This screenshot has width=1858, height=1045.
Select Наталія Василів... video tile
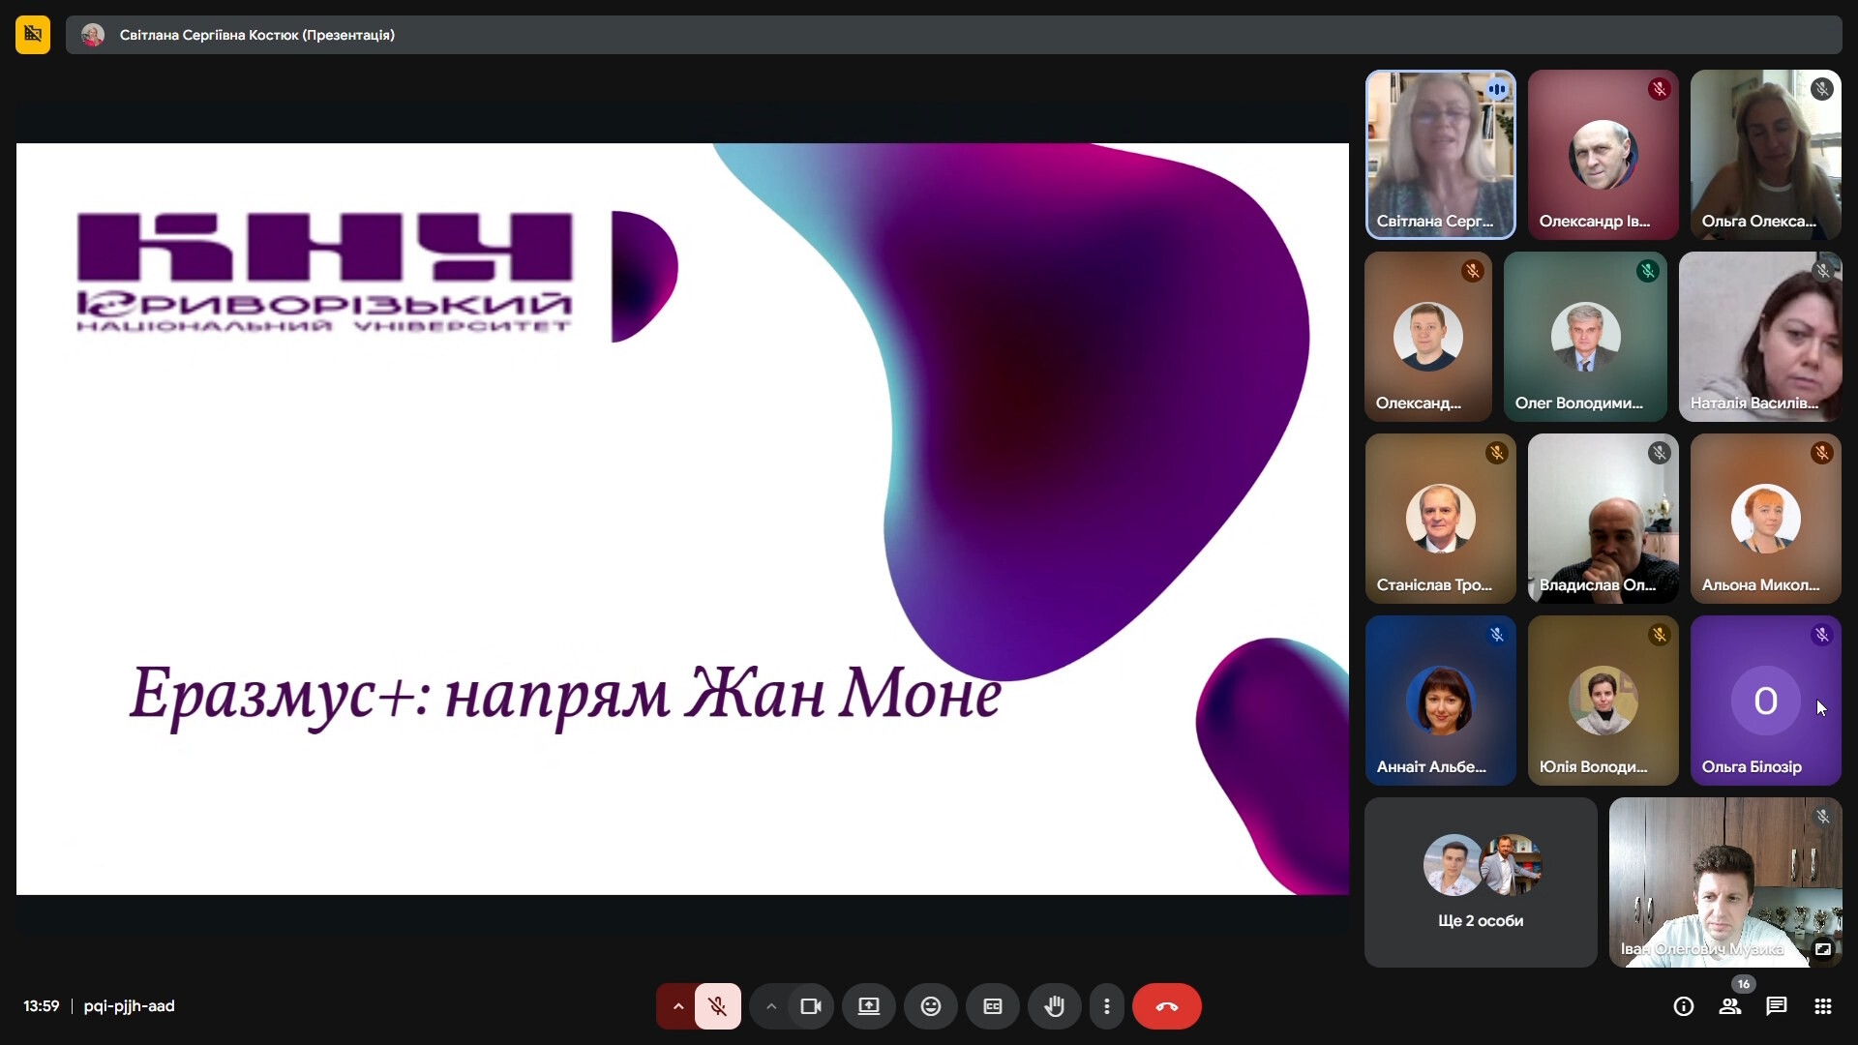pyautogui.click(x=1760, y=337)
